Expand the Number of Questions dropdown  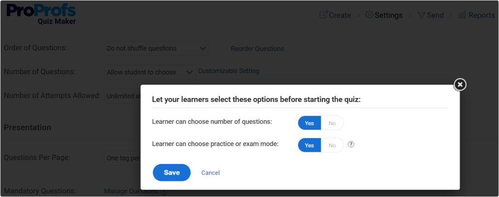150,72
